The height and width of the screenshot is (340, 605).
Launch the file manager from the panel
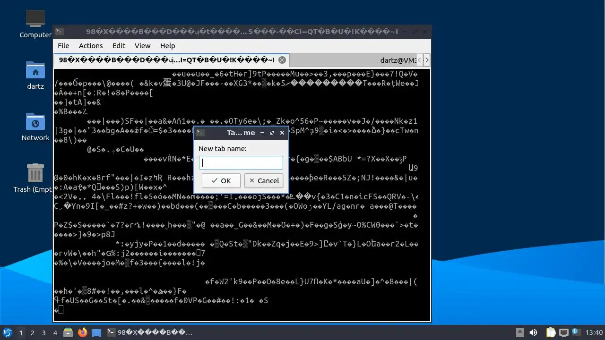[68, 332]
